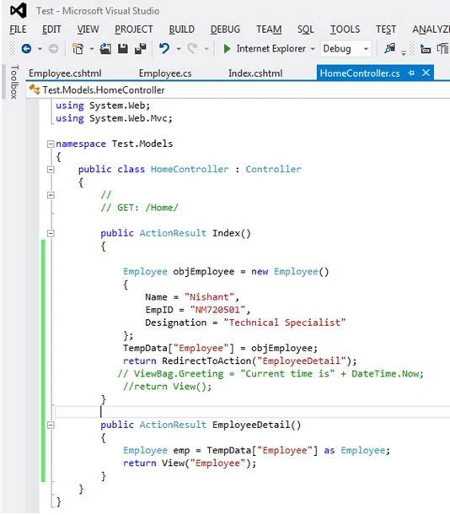Collapse the namespace Test.Models block
Screen dimensions: 450x515
[51, 144]
